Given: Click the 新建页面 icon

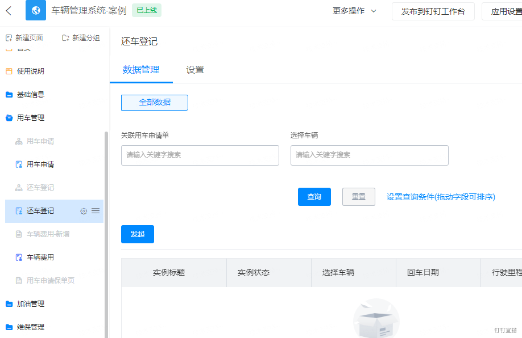Looking at the screenshot, I should (9, 38).
